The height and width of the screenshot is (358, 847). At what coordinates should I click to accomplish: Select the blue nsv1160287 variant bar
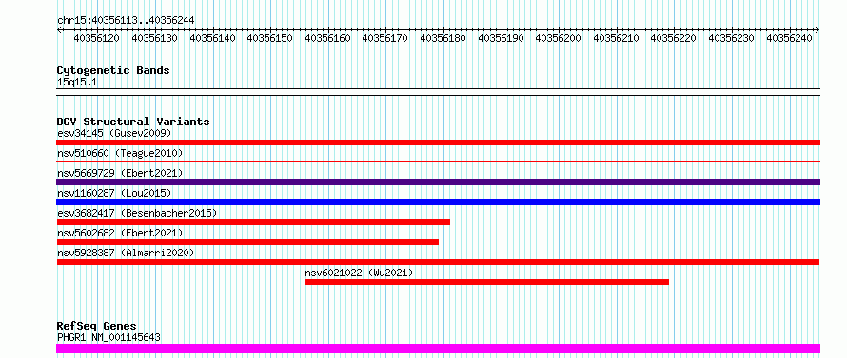click(x=438, y=202)
